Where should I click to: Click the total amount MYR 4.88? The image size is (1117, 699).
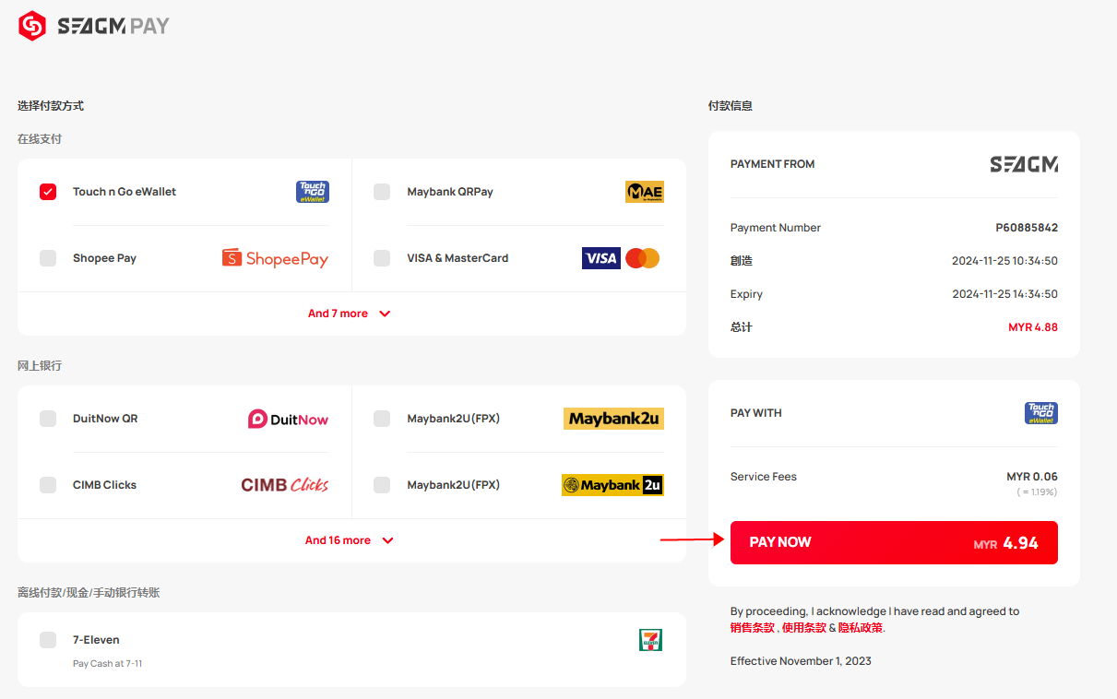click(1033, 327)
